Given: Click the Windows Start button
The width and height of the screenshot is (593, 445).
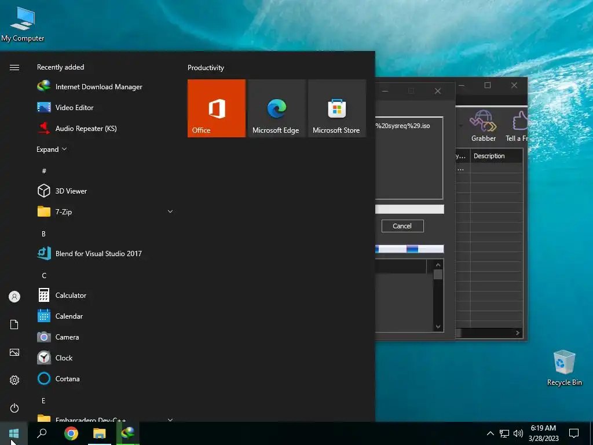Looking at the screenshot, I should [14, 433].
